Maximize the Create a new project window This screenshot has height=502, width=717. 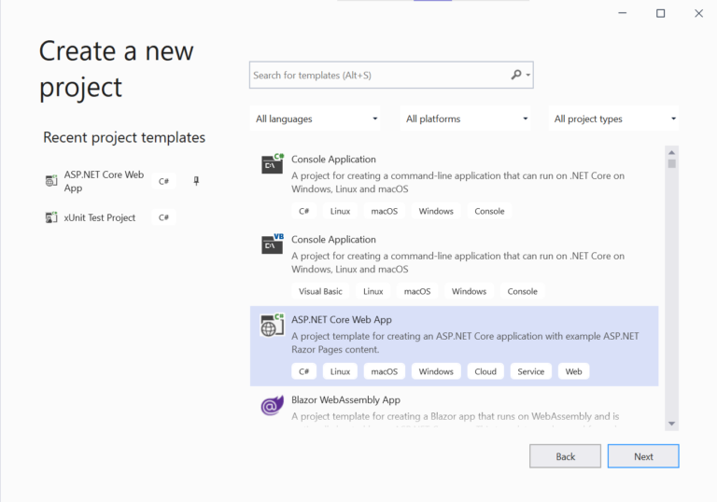point(661,13)
